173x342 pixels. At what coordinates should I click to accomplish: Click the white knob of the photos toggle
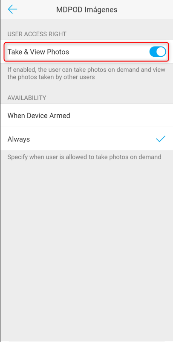[x=161, y=52]
